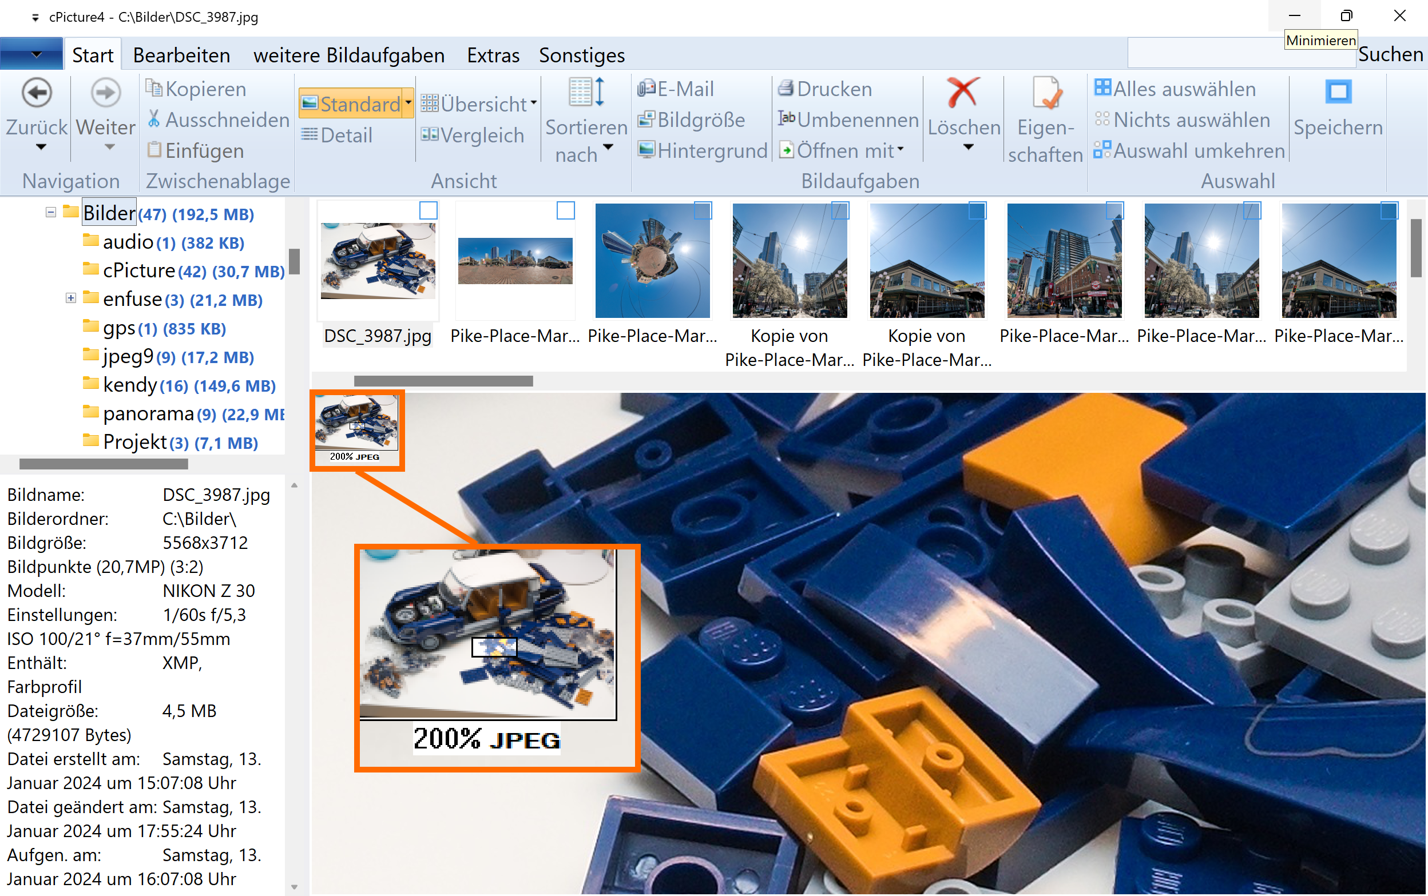Open the Extras ribbon tab
The width and height of the screenshot is (1428, 896).
[x=493, y=55]
